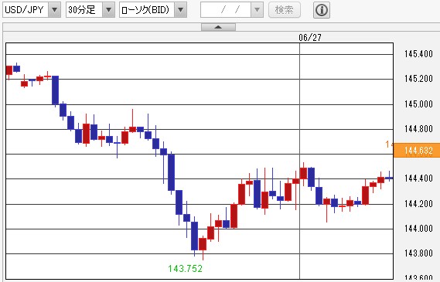440x282 pixels.
Task: Open the USD/JPY currency pair dropdown arrow
Action: click(x=54, y=10)
